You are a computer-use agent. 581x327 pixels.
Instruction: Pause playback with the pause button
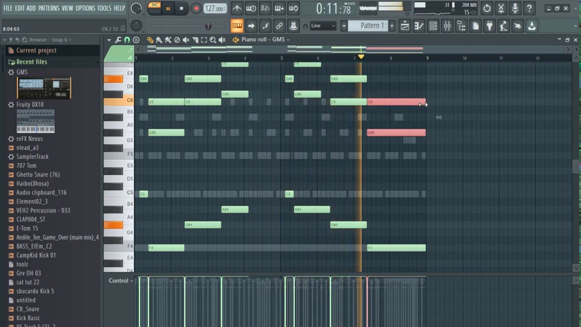pos(168,9)
